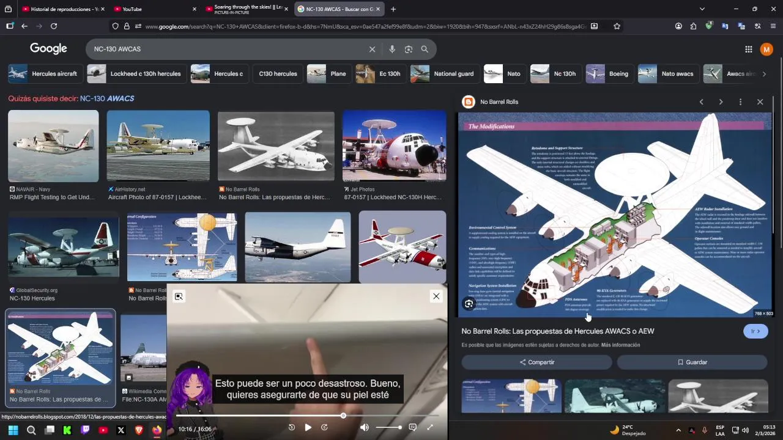Click the Compartir button
The height and width of the screenshot is (440, 783).
[537, 362]
